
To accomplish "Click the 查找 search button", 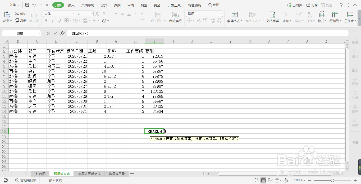I will [x=214, y=5].
